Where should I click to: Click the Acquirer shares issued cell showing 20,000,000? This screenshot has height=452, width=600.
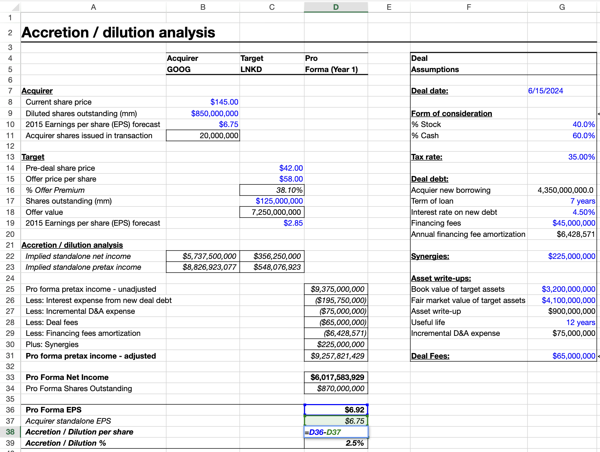tap(203, 135)
